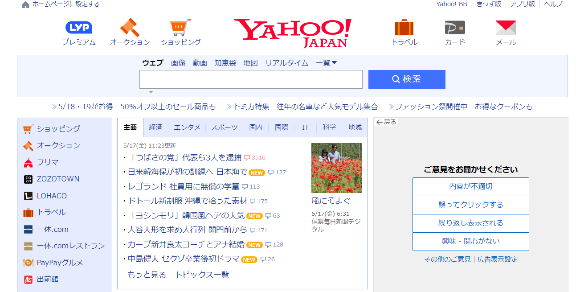Open the Shopping cart icon in header
The width and height of the screenshot is (580, 292).
(181, 27)
